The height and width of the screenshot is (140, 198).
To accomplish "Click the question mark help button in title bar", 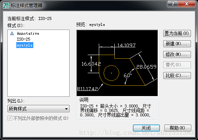I will (x=173, y=4).
